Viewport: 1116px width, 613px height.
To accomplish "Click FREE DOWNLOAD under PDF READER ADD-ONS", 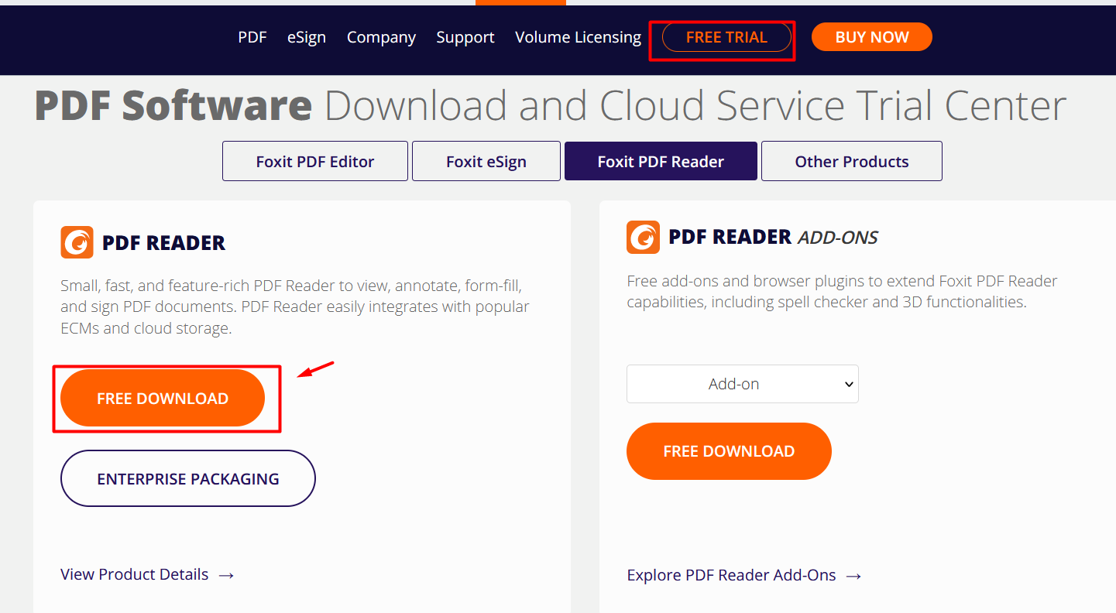I will pyautogui.click(x=729, y=451).
